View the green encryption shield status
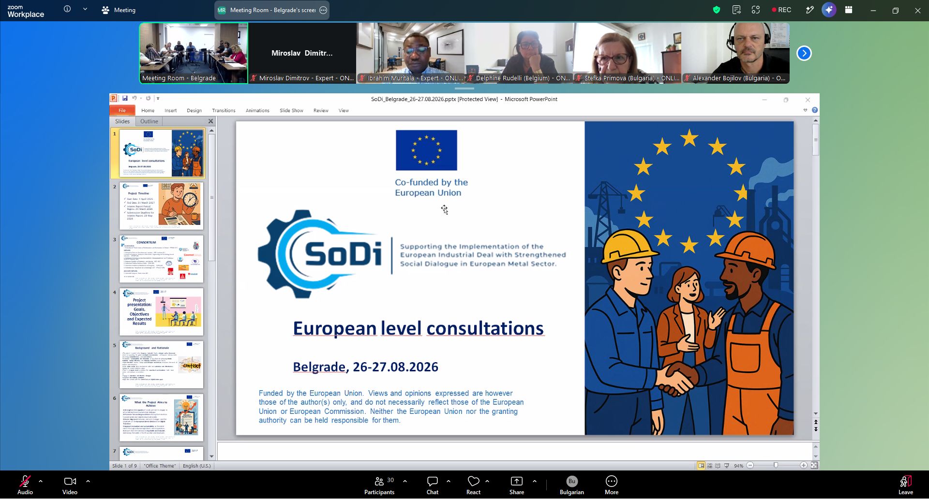Screen dimensions: 929x499 coord(717,10)
